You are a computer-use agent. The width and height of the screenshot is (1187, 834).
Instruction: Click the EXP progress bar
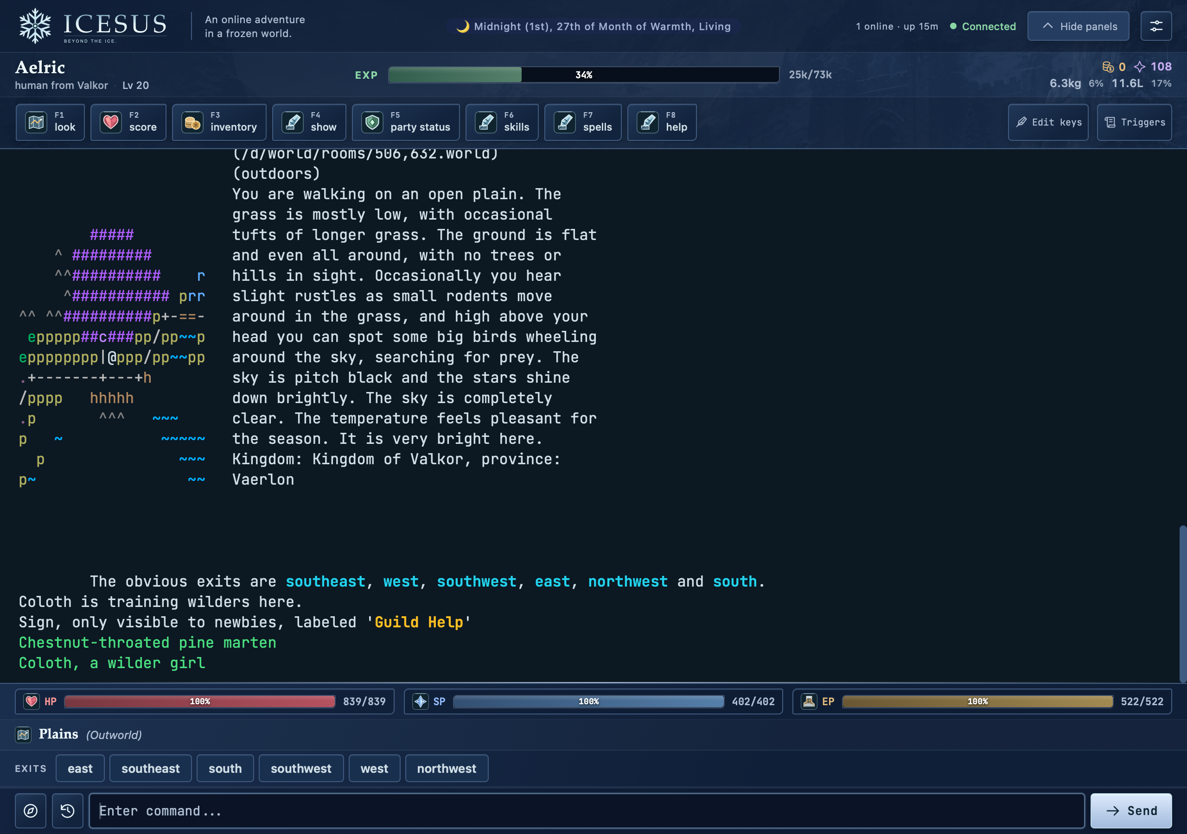point(583,75)
